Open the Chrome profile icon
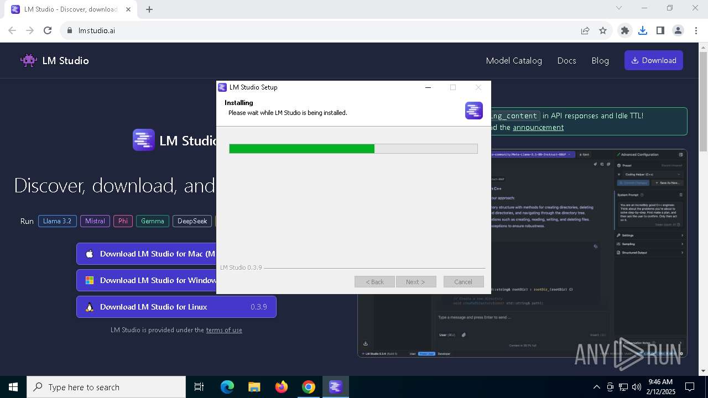The width and height of the screenshot is (708, 398). click(x=678, y=30)
